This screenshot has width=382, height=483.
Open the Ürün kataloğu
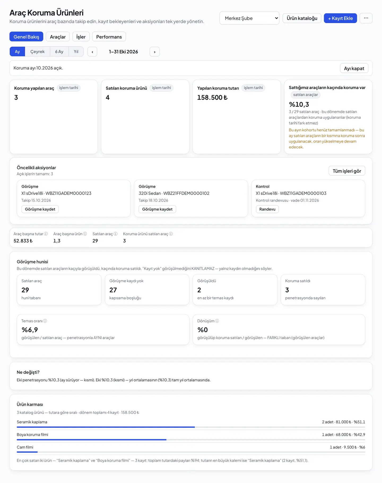pyautogui.click(x=302, y=18)
